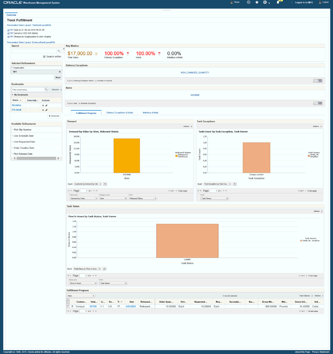Switch to Delivery Exceptions & Holds tab
The image size is (333, 354).
pos(120,113)
